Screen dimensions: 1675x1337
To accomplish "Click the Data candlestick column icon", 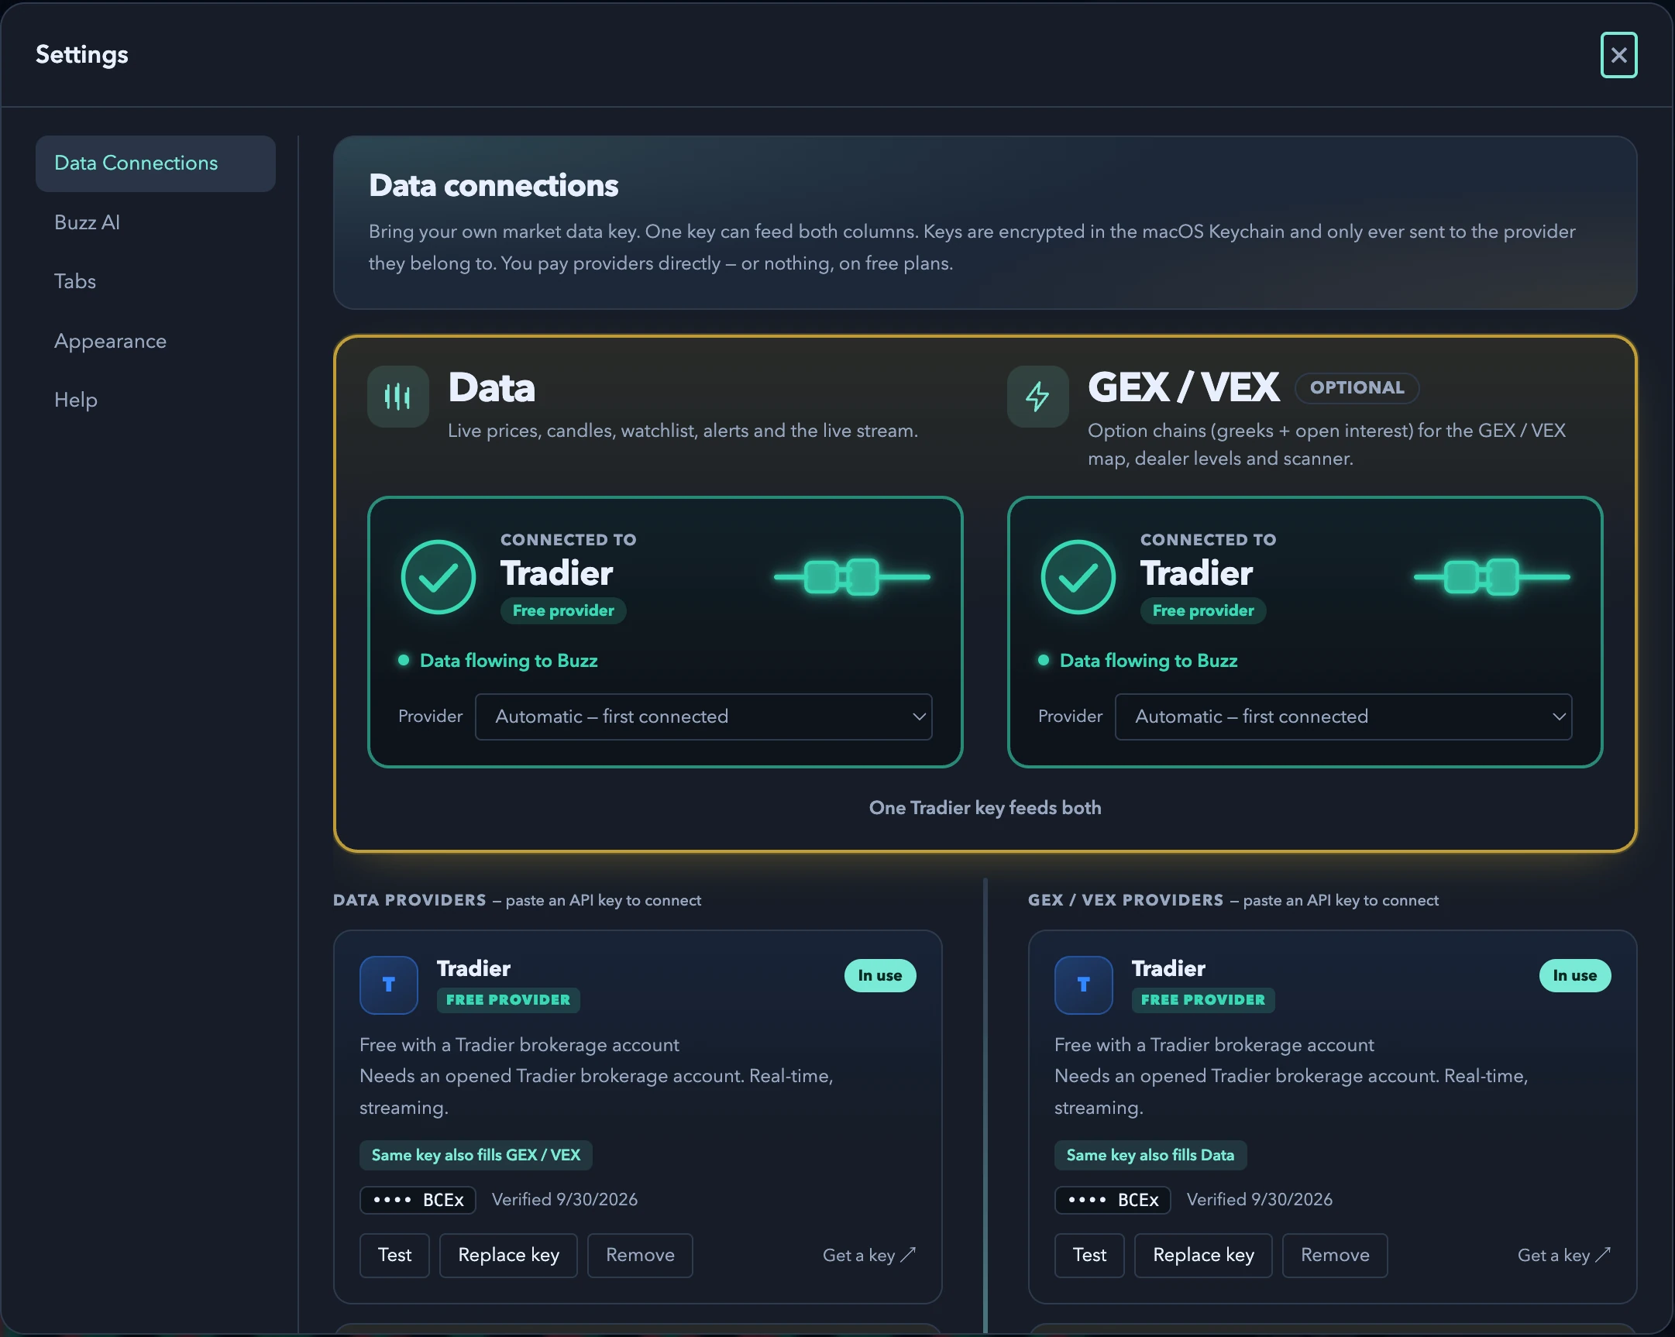I will 397,396.
